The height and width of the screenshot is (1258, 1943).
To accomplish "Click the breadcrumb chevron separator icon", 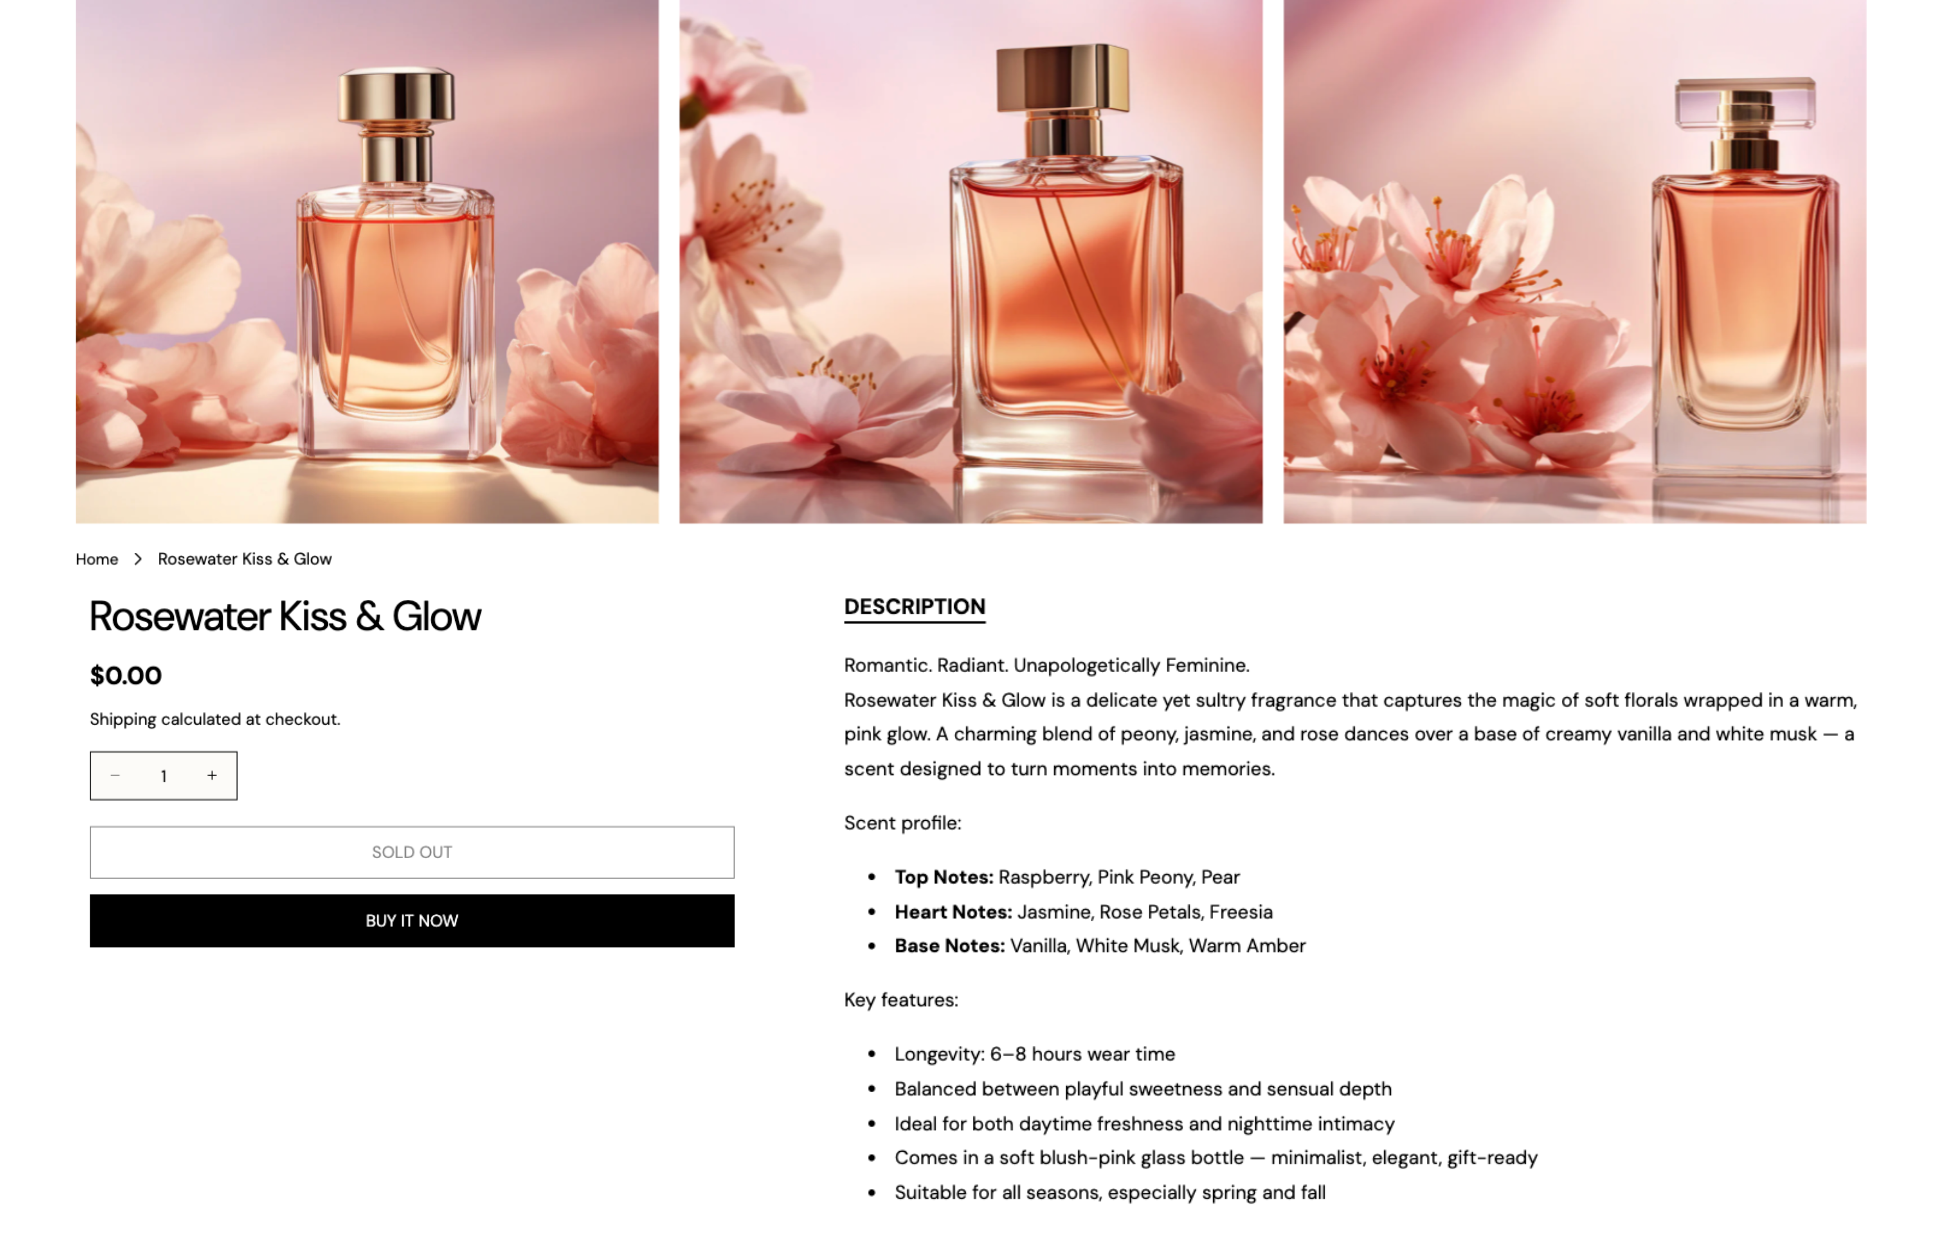I will pyautogui.click(x=138, y=558).
